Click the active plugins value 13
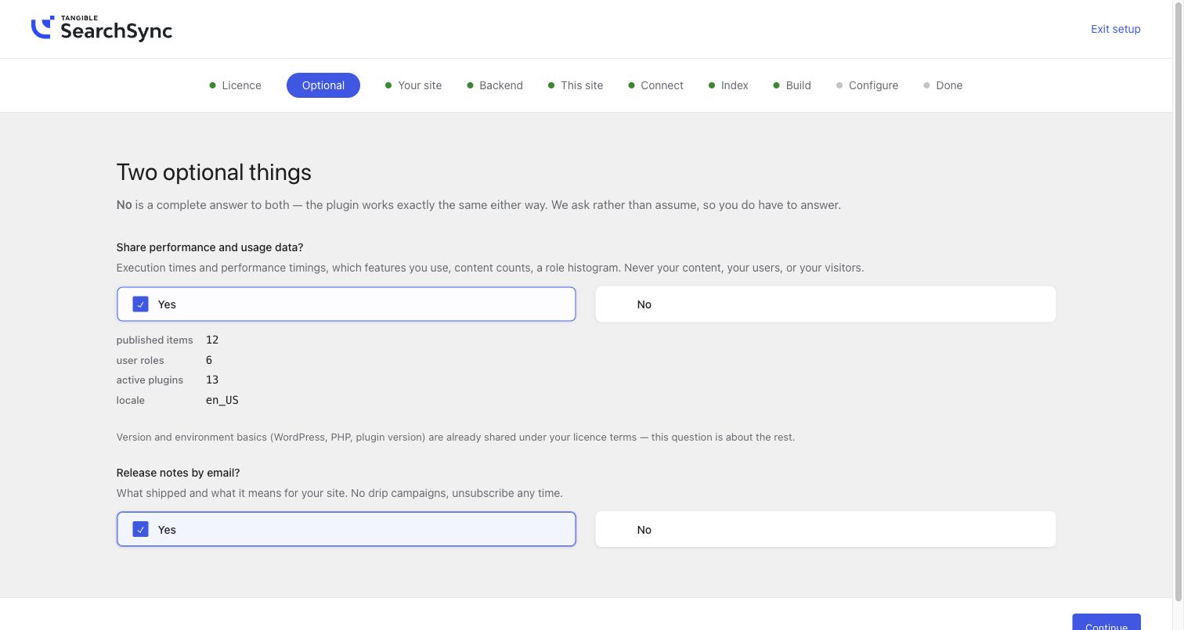The image size is (1184, 630). click(x=212, y=380)
